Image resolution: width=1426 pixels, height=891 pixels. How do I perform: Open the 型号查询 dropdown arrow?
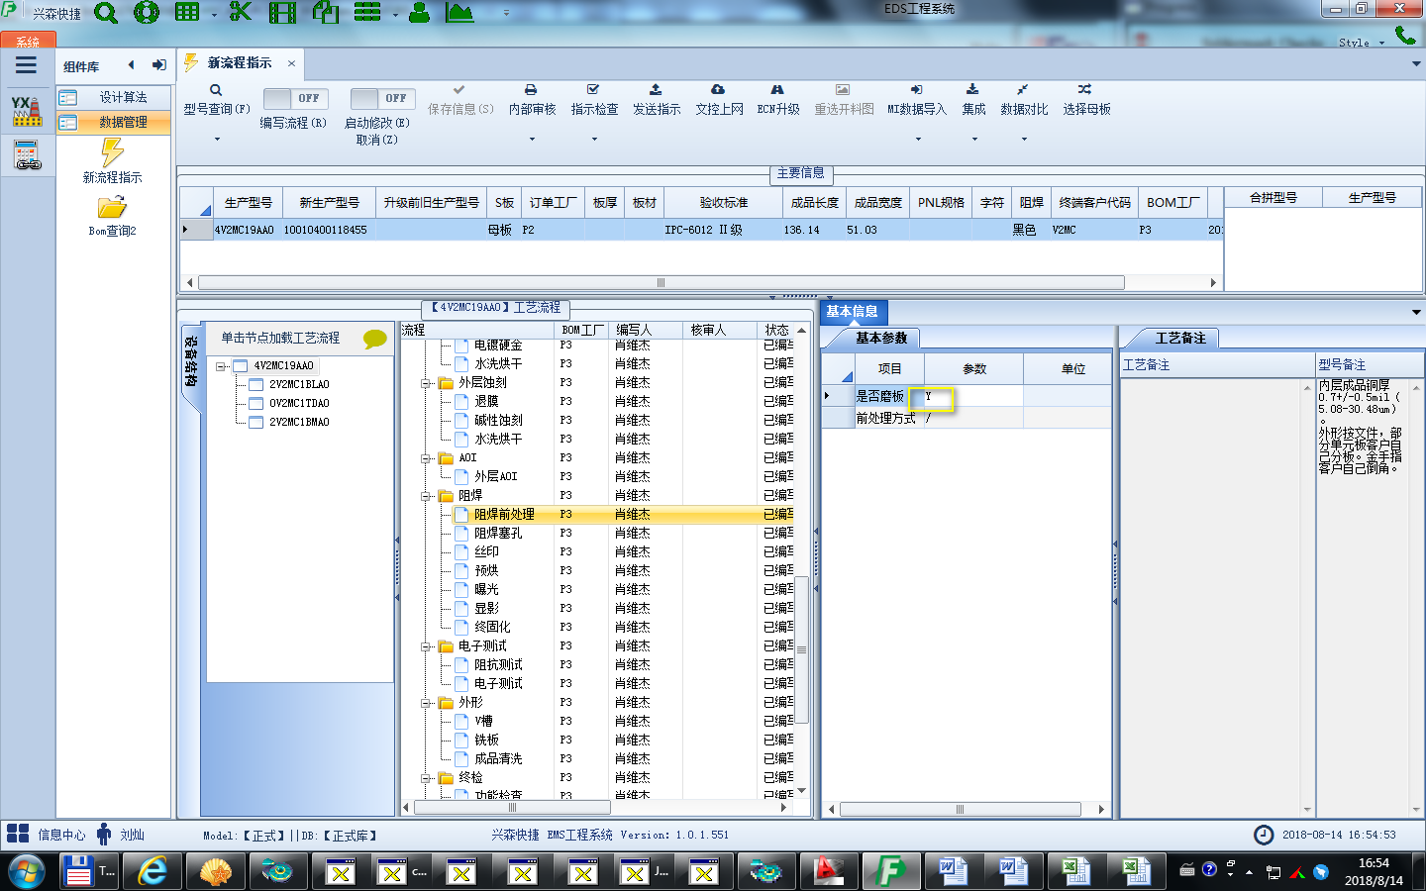point(217,140)
